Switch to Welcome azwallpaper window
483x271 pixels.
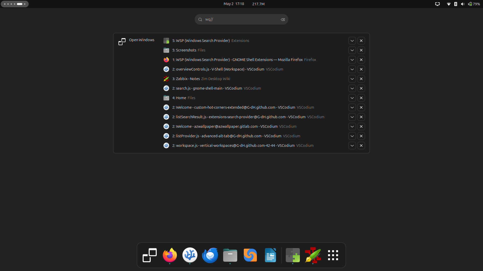[234, 126]
